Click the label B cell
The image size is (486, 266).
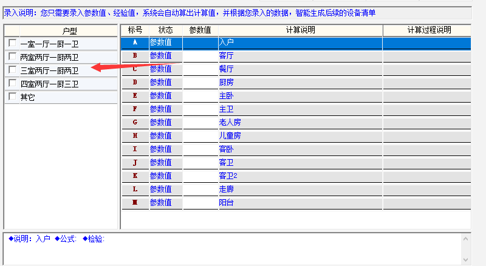point(135,56)
